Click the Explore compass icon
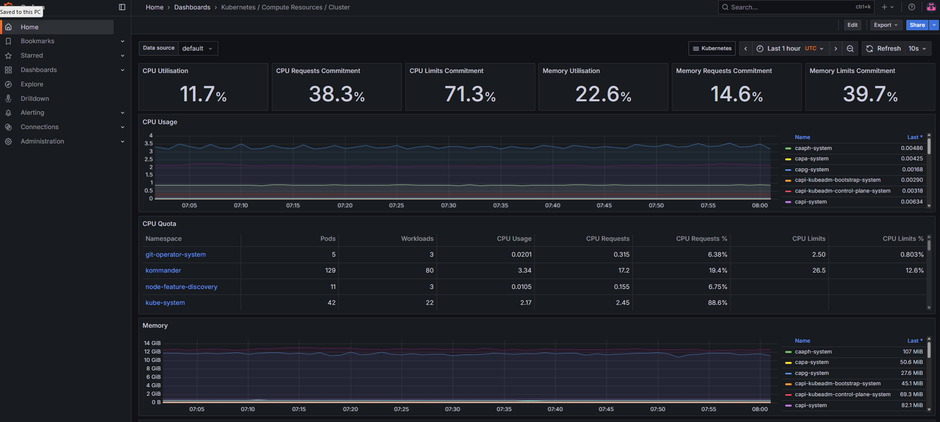940x422 pixels. (x=8, y=84)
